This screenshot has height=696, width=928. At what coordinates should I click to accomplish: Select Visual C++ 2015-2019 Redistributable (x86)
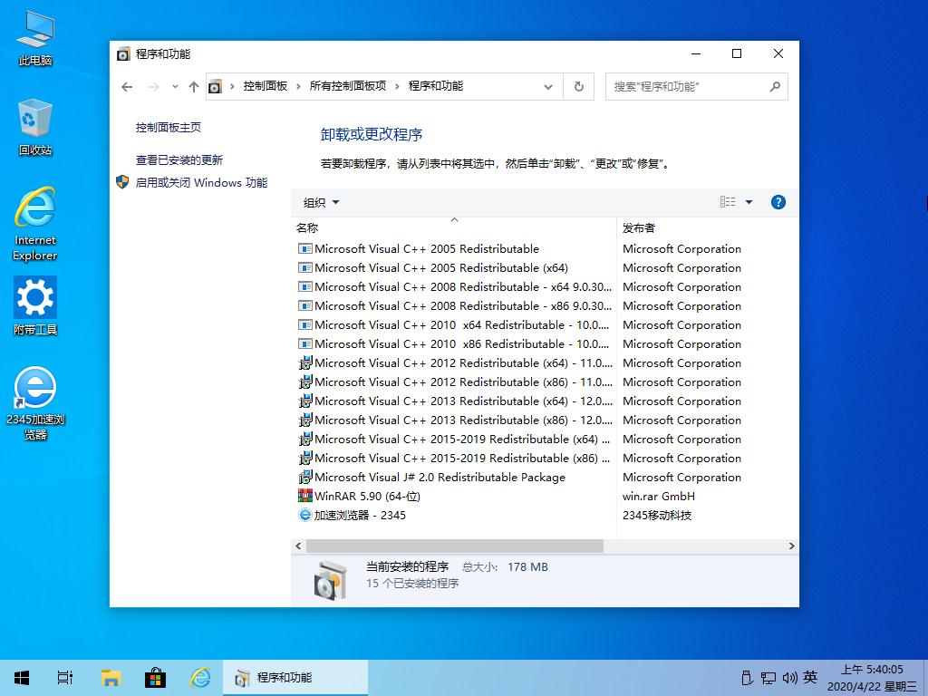(453, 458)
